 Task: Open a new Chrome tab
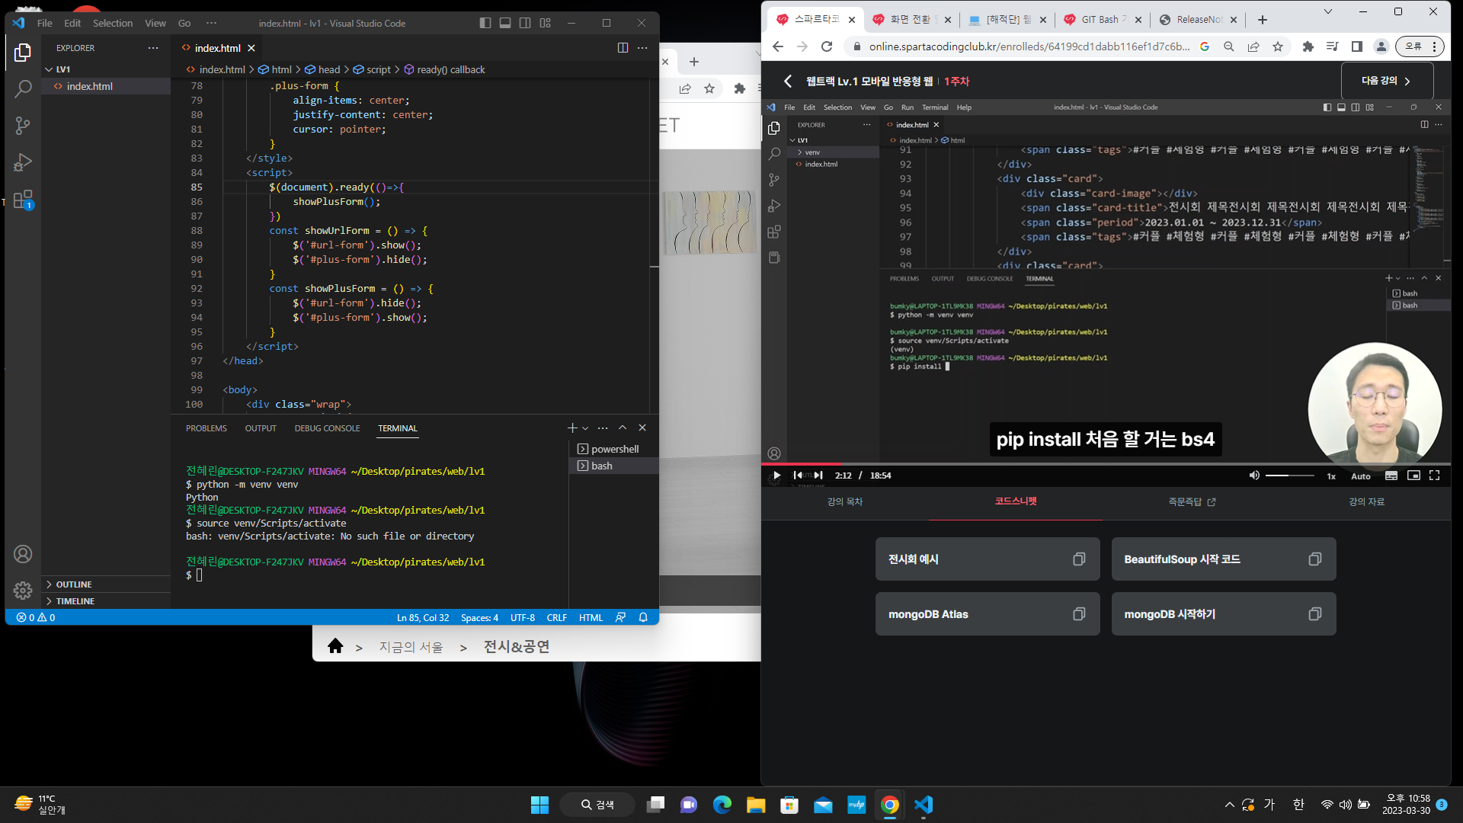[x=1263, y=20]
